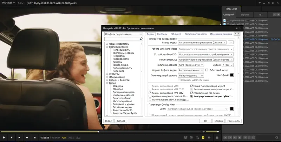Toggle Режим смешивания EVR YUV checkbox
The height and width of the screenshot is (142, 281).
tap(150, 93)
